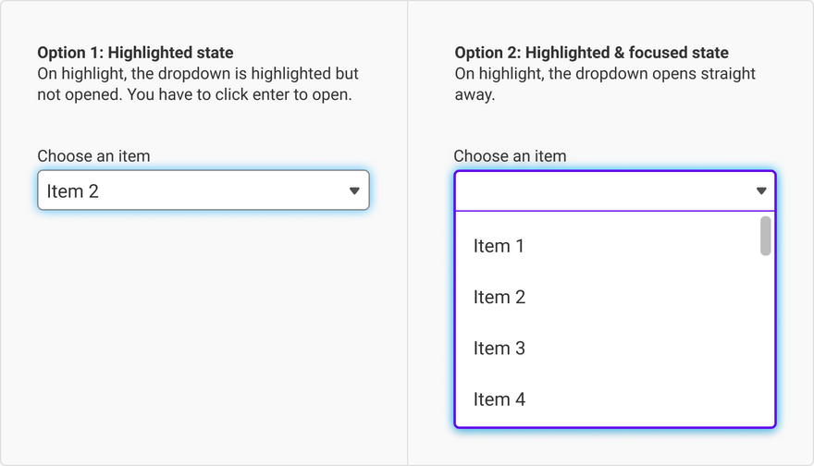This screenshot has width=814, height=466.
Task: Click the vertical divider between the two option panels
Action: point(407,277)
